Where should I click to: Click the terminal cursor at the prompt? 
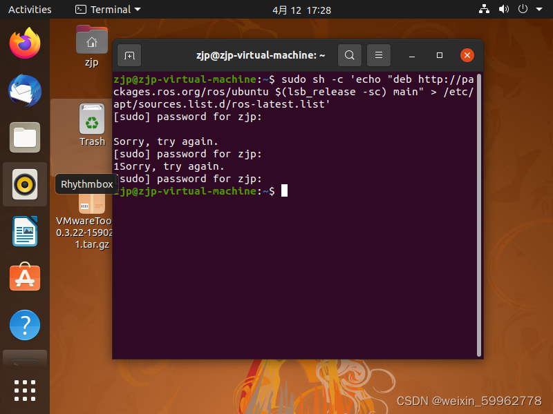284,191
